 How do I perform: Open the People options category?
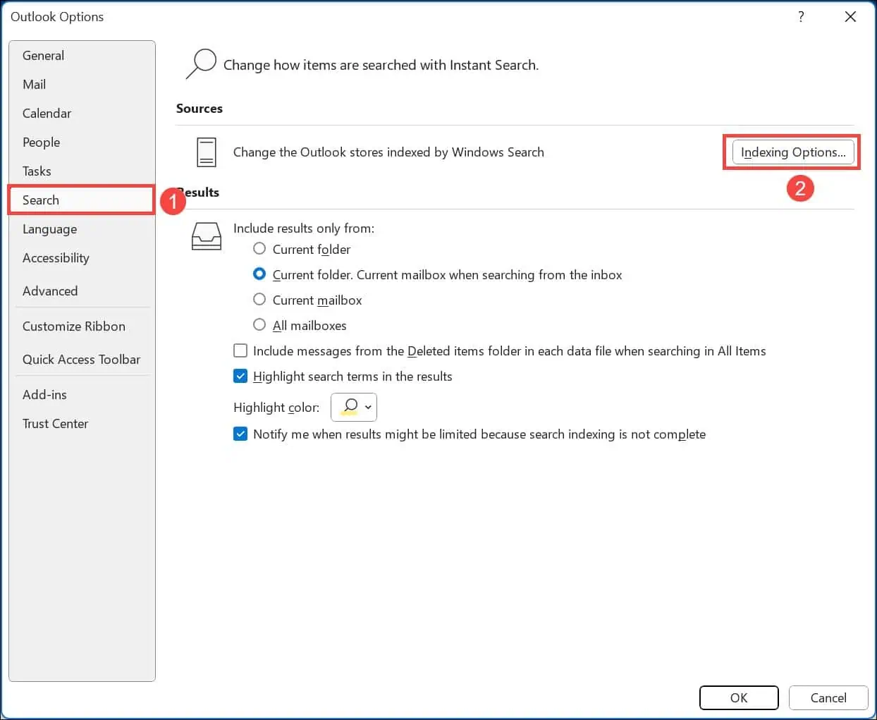click(x=82, y=142)
